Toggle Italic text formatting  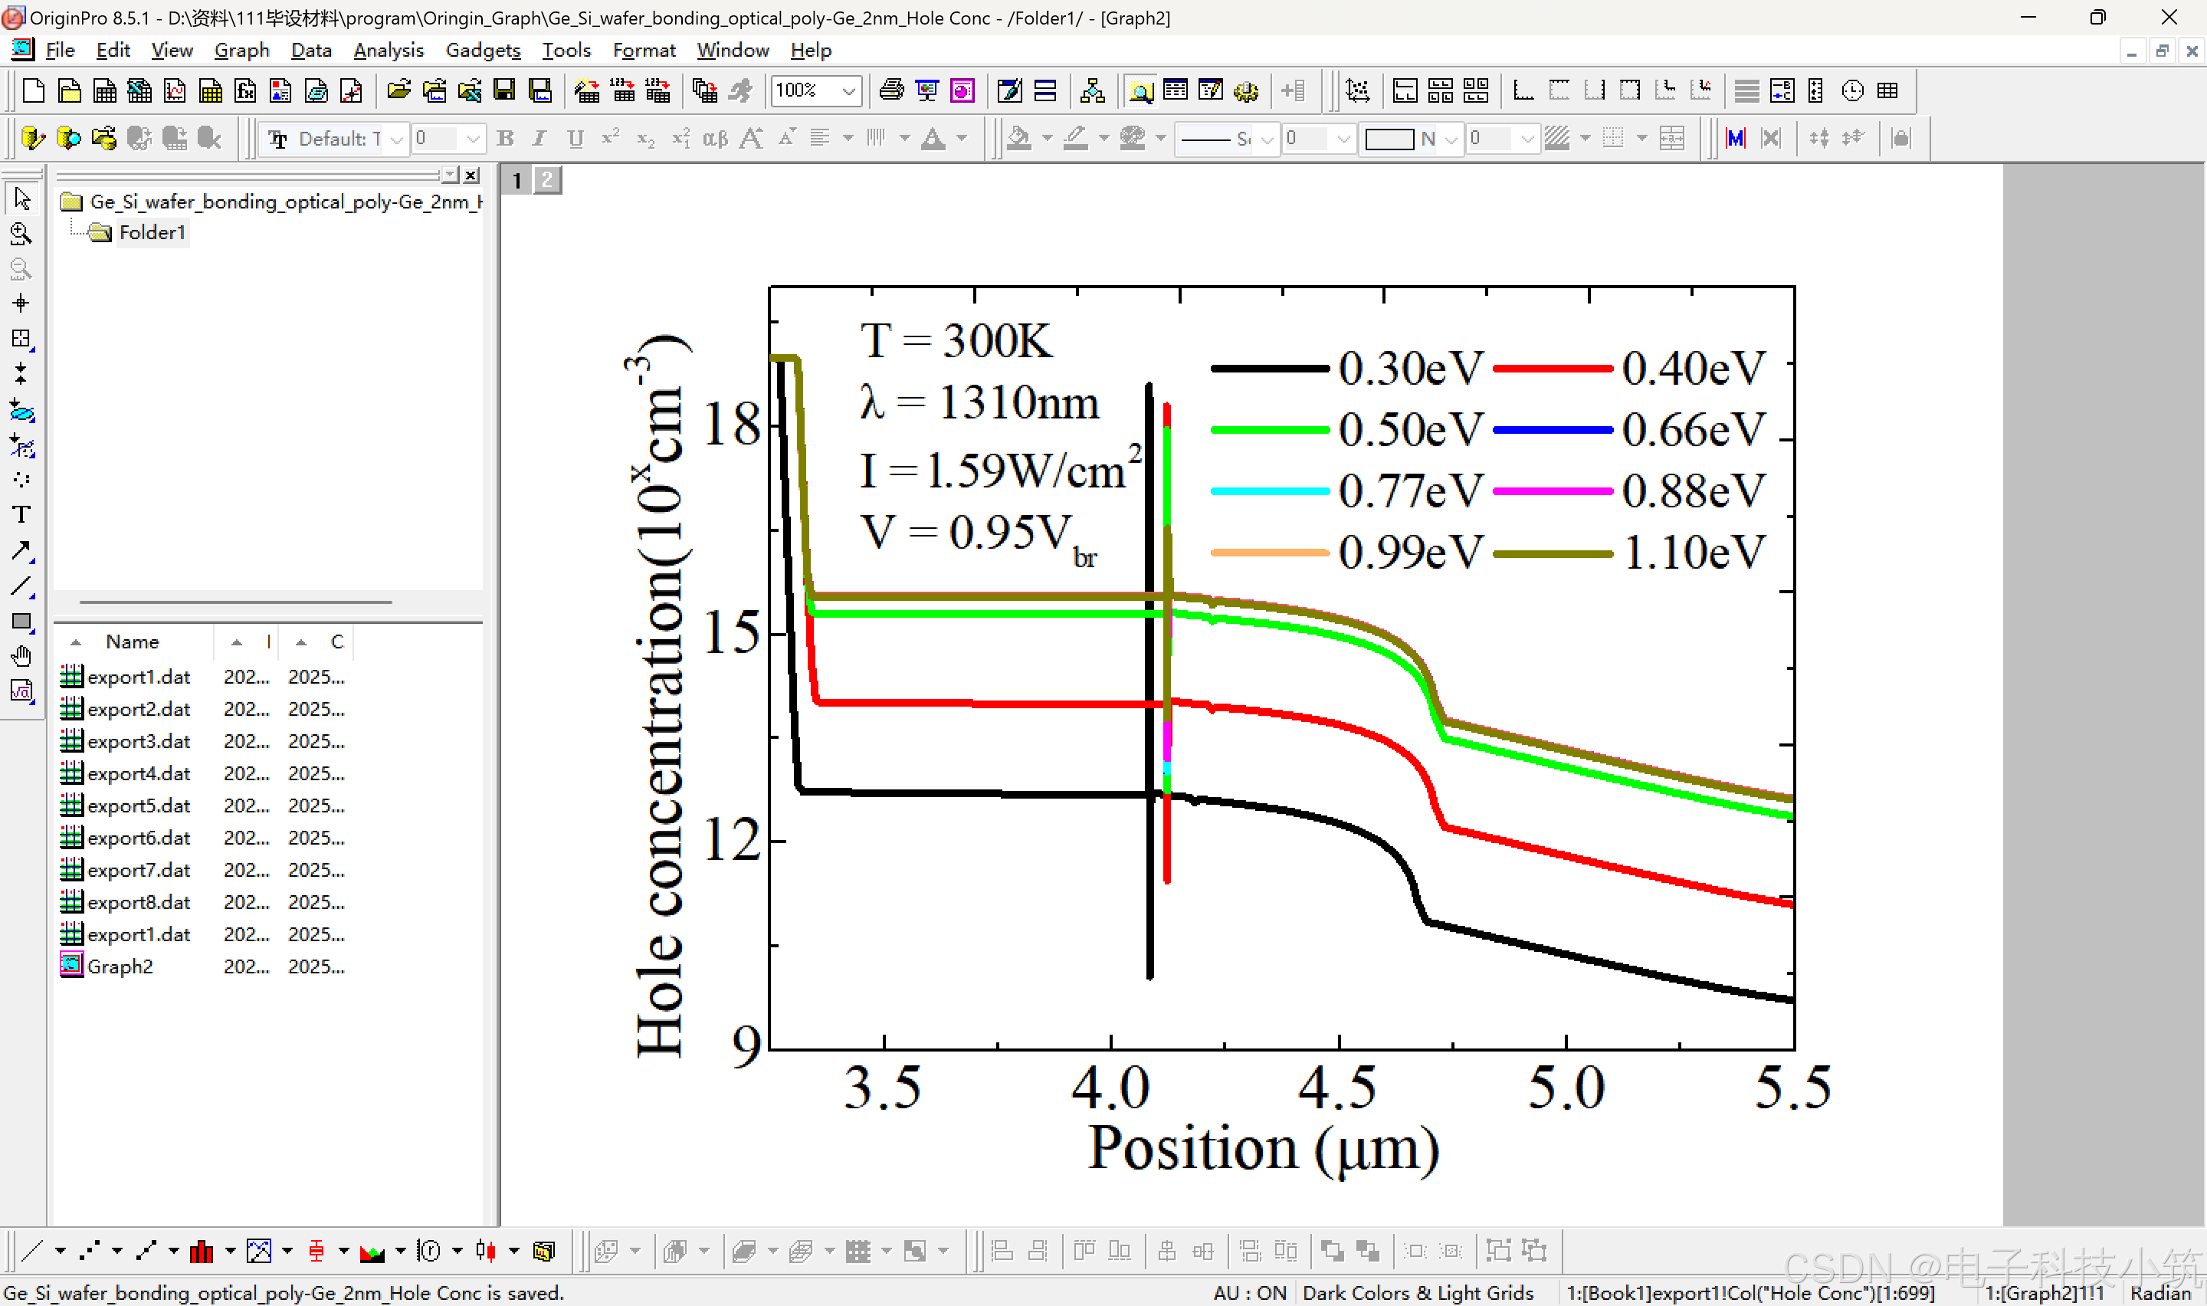(539, 138)
